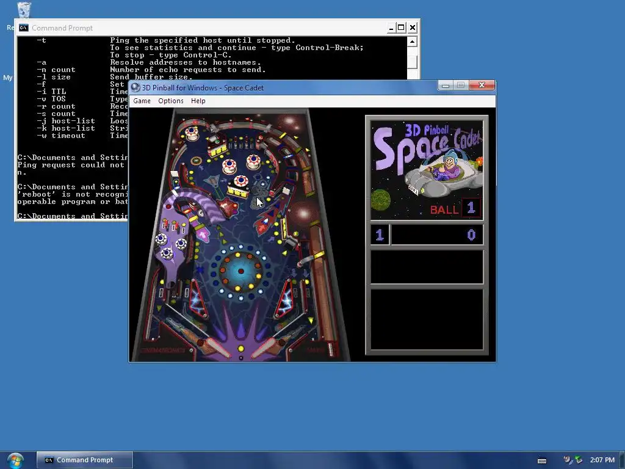Image resolution: width=625 pixels, height=469 pixels.
Task: Click the Space Cadet logo artwork
Action: coord(427,170)
